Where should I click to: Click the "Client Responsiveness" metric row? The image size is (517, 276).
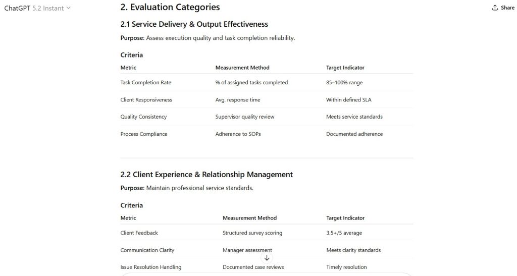click(x=146, y=100)
